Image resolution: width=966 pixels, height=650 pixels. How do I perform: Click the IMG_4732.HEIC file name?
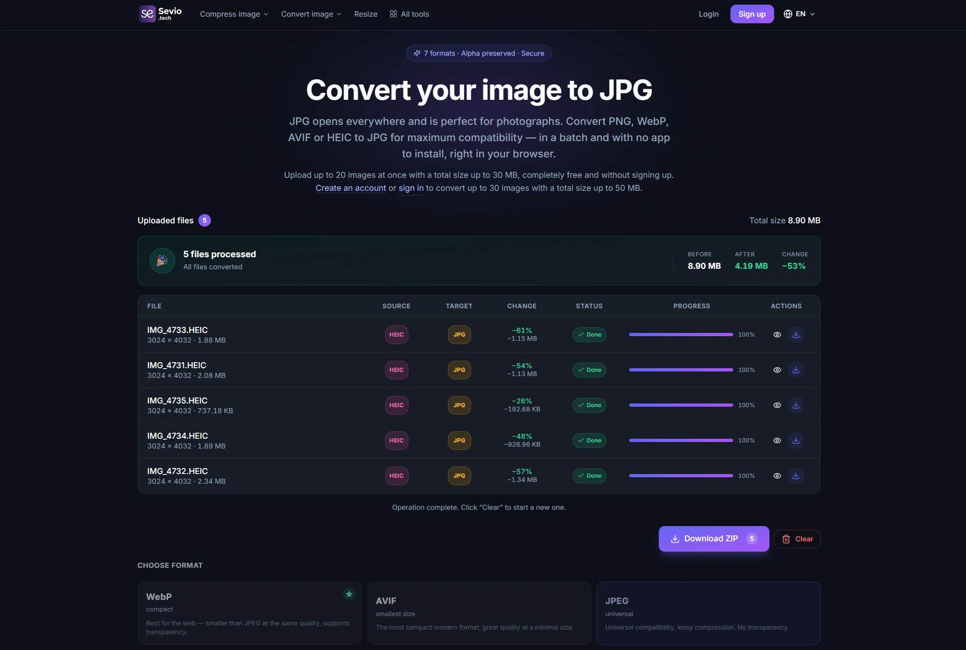tap(177, 471)
